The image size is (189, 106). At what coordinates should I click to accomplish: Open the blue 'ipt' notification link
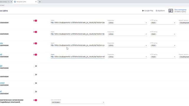tap(1, 66)
